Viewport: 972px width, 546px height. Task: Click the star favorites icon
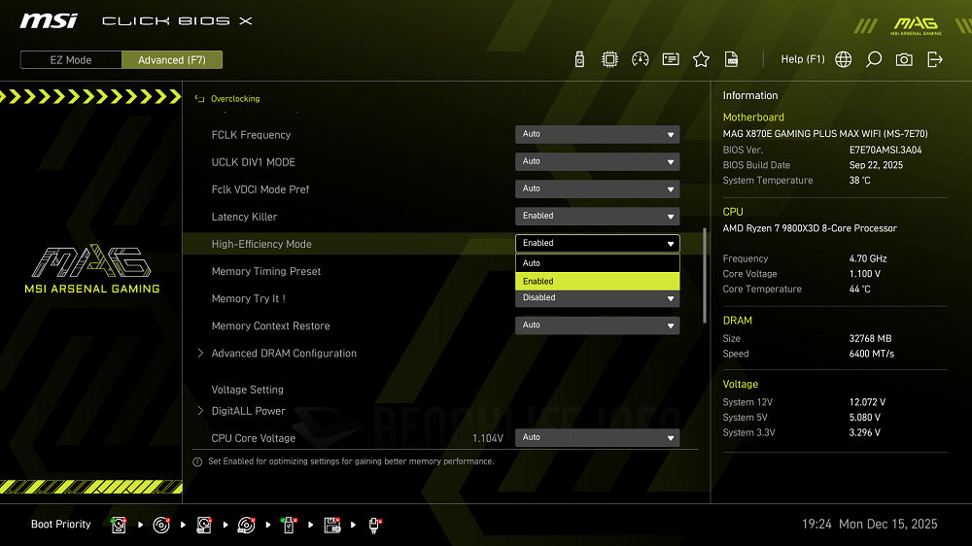click(x=701, y=59)
